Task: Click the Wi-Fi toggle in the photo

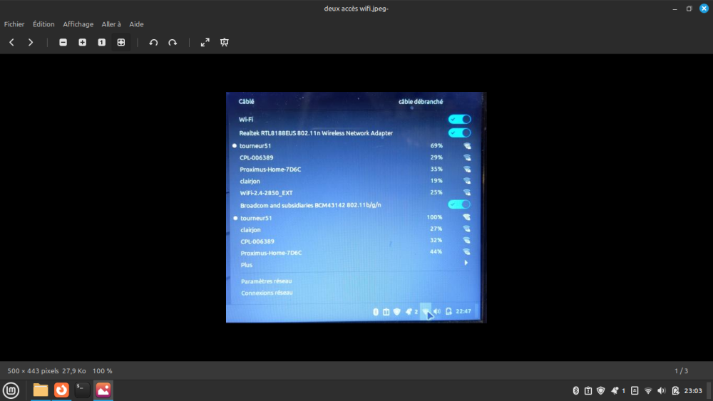Action: 459,119
